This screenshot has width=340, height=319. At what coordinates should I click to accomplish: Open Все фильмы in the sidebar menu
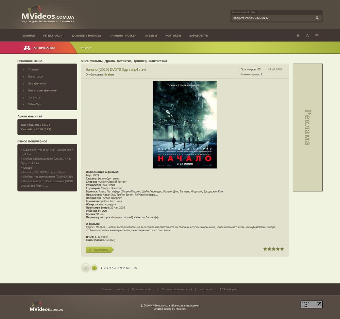pos(37,83)
